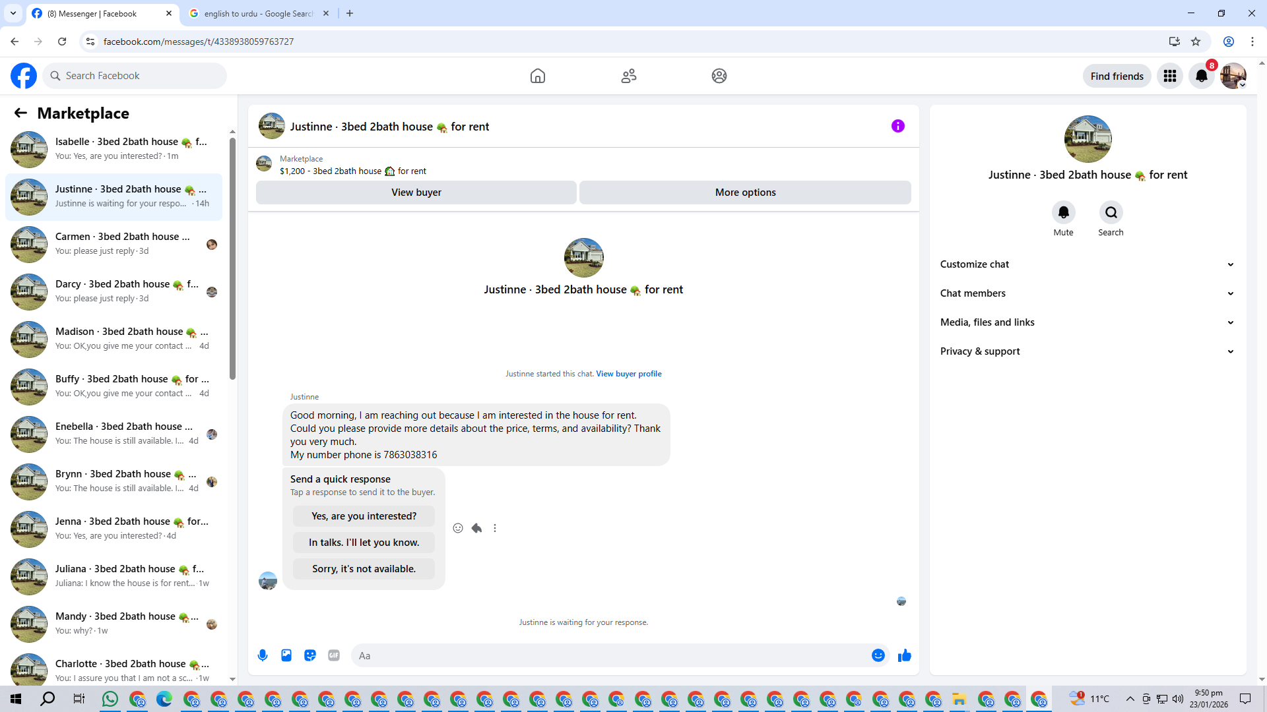Viewport: 1267px width, 712px height.
Task: Mute this conversation
Action: pyautogui.click(x=1063, y=213)
